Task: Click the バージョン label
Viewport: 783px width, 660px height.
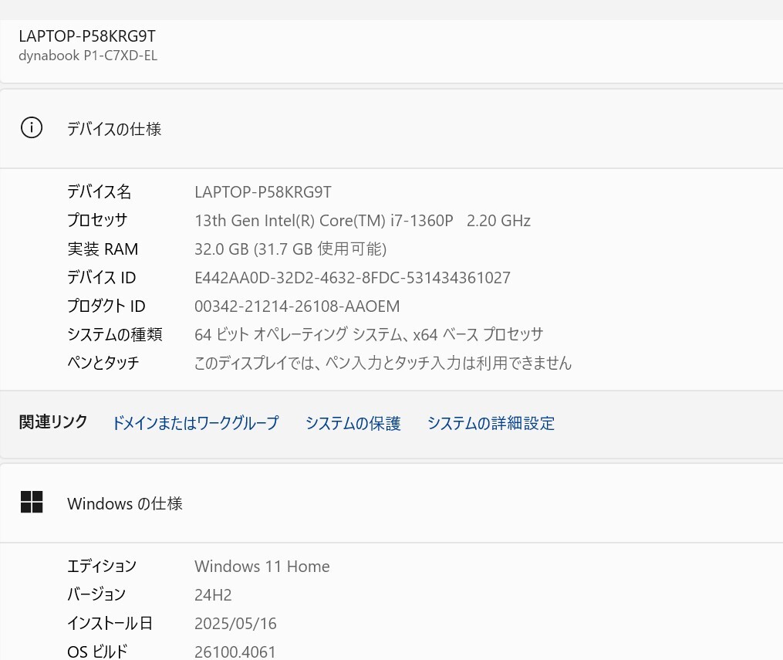Action: [x=96, y=594]
